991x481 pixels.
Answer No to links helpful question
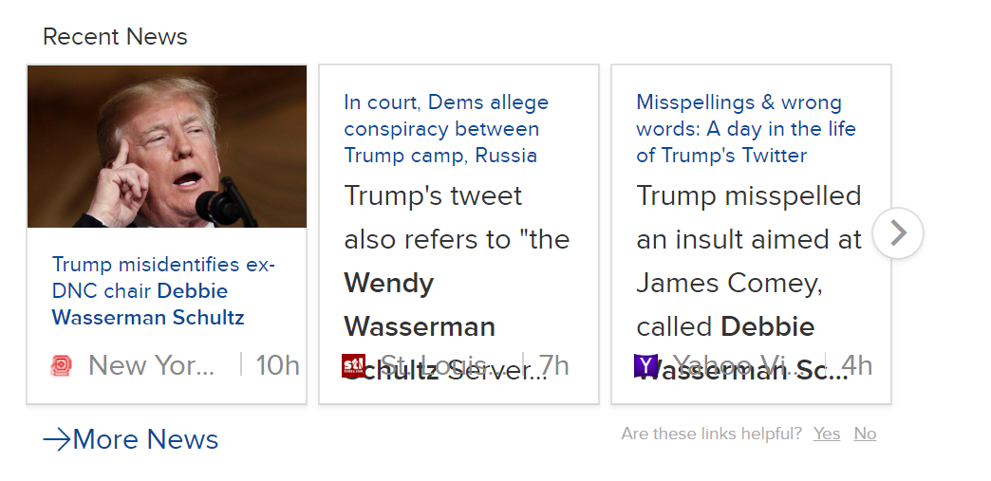(865, 434)
